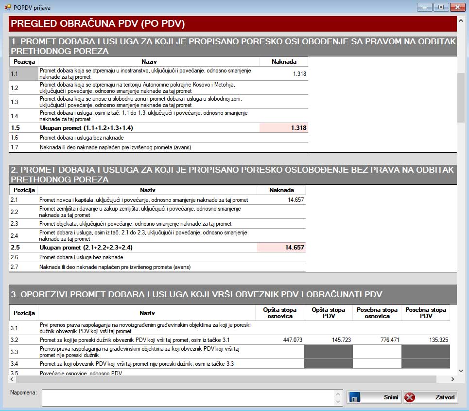Viewport: 469px width, 411px height.
Task: Click the Napomena field scroll-down arrow
Action: coord(338,402)
